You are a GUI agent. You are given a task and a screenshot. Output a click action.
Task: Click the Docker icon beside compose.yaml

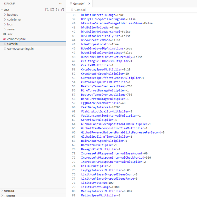point(5,39)
